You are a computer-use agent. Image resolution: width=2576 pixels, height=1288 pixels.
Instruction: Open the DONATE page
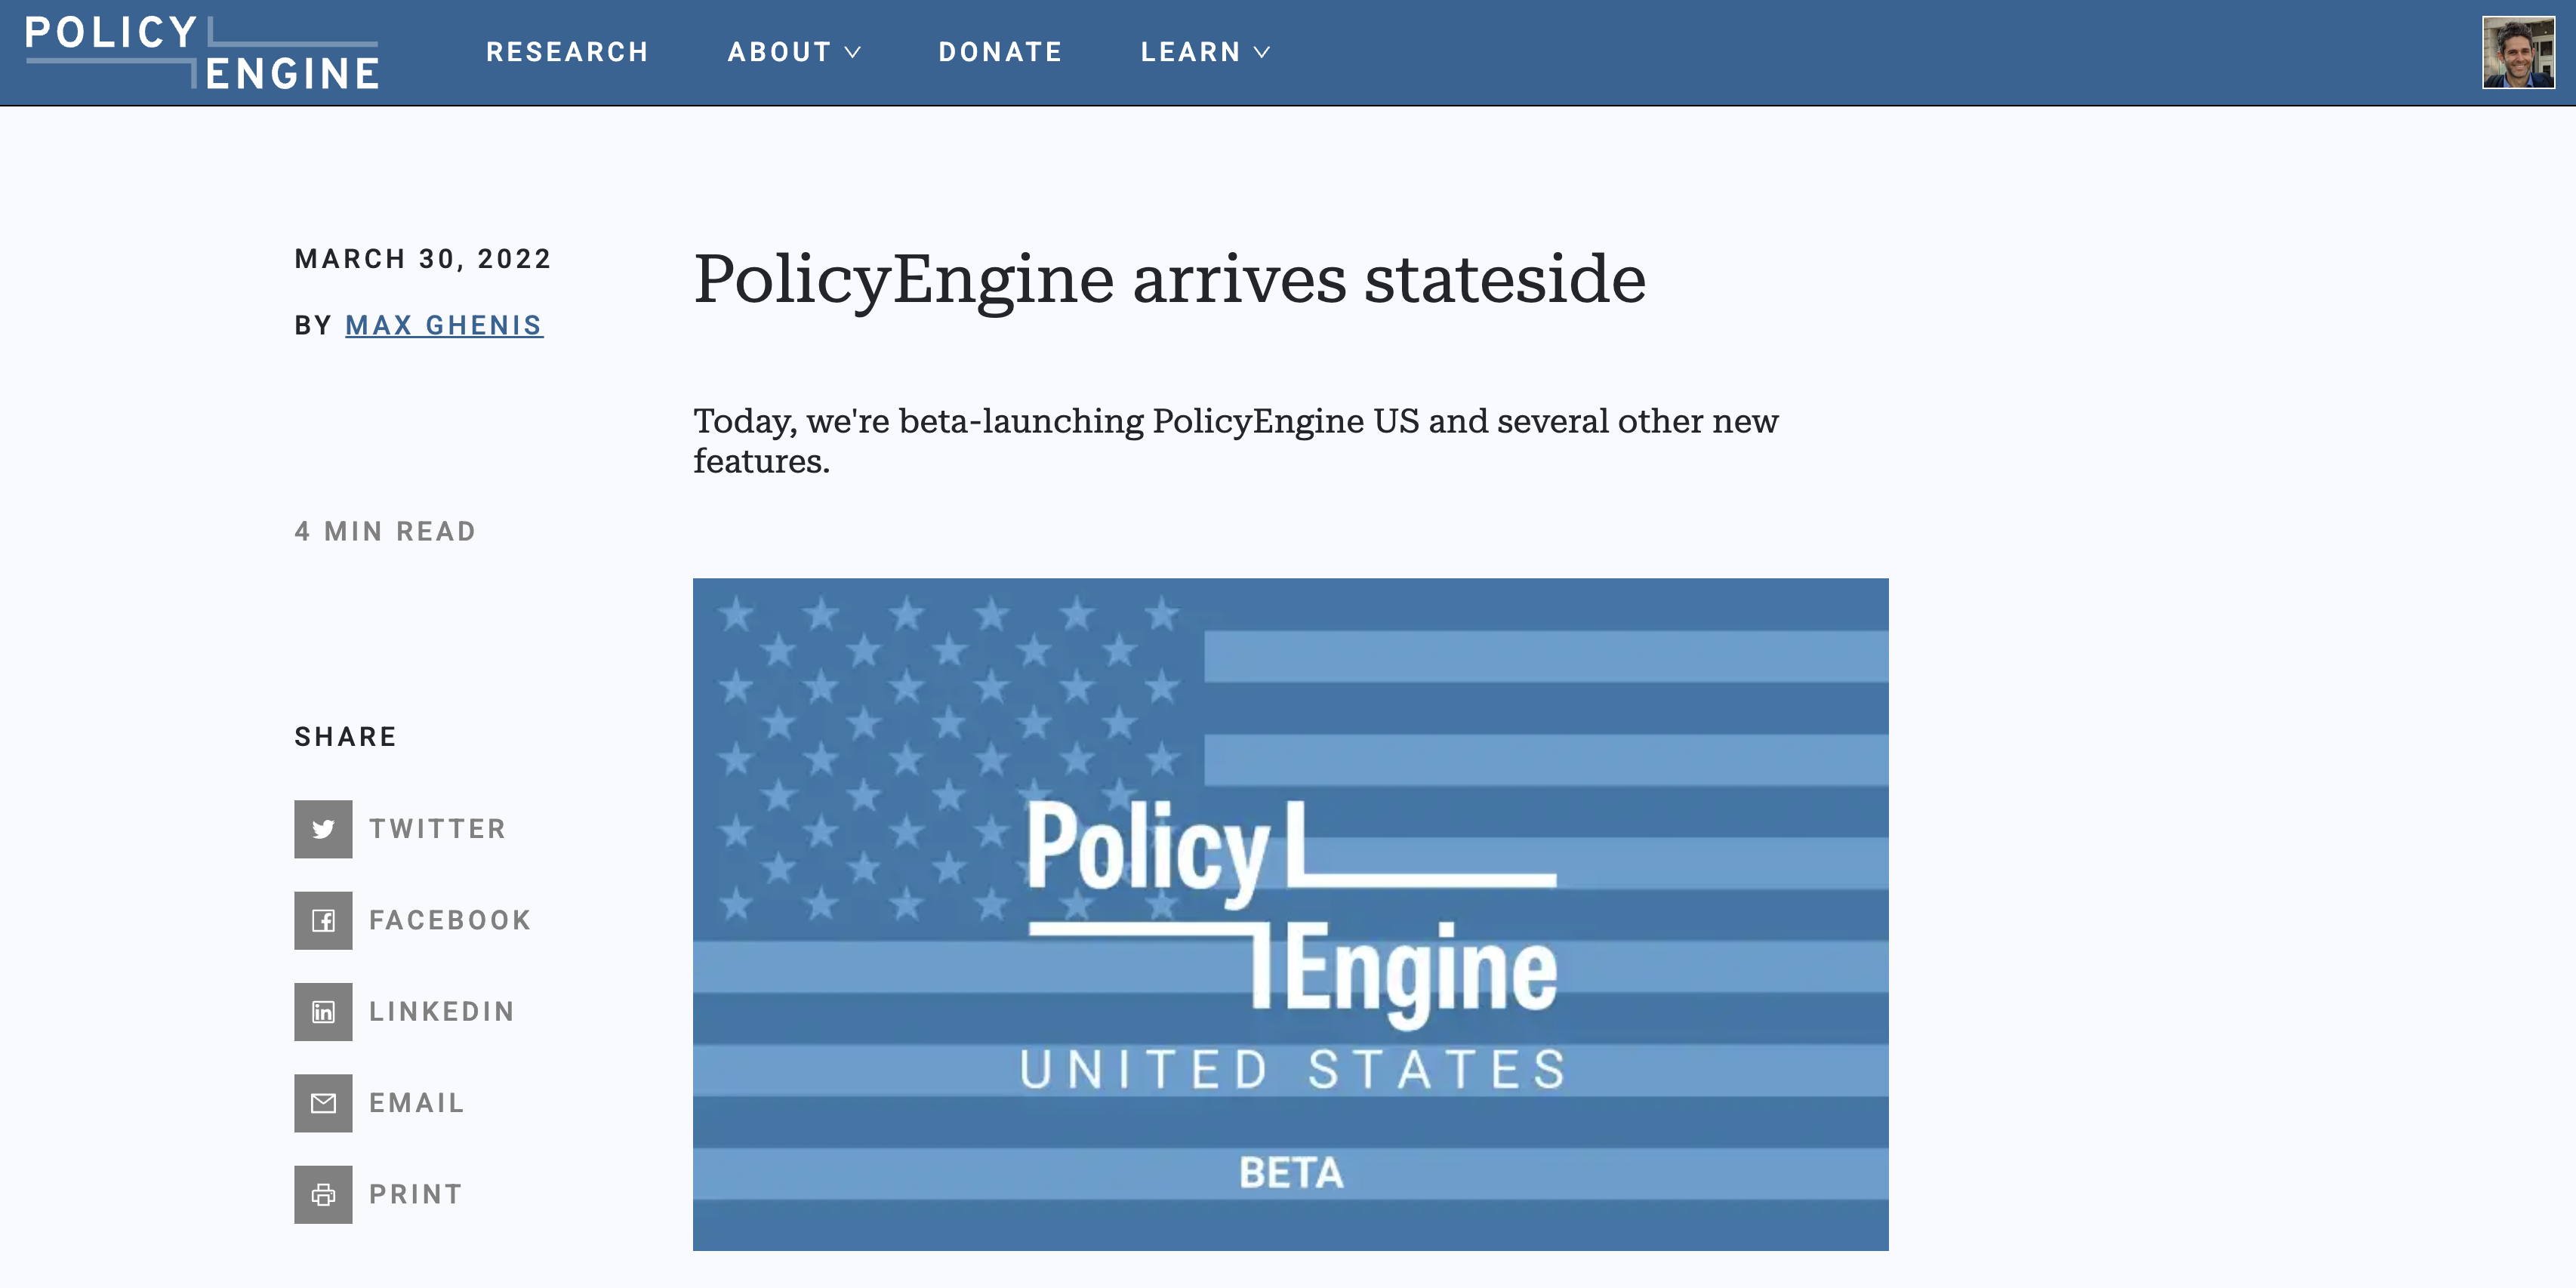click(1000, 52)
